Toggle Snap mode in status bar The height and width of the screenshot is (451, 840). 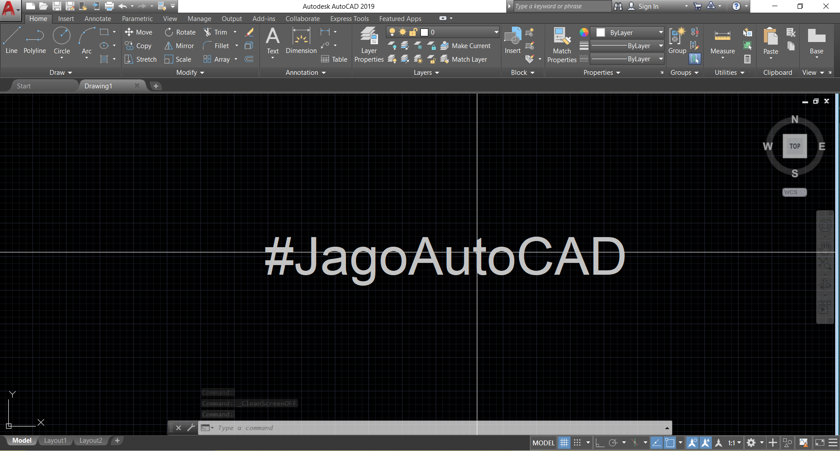coord(577,443)
